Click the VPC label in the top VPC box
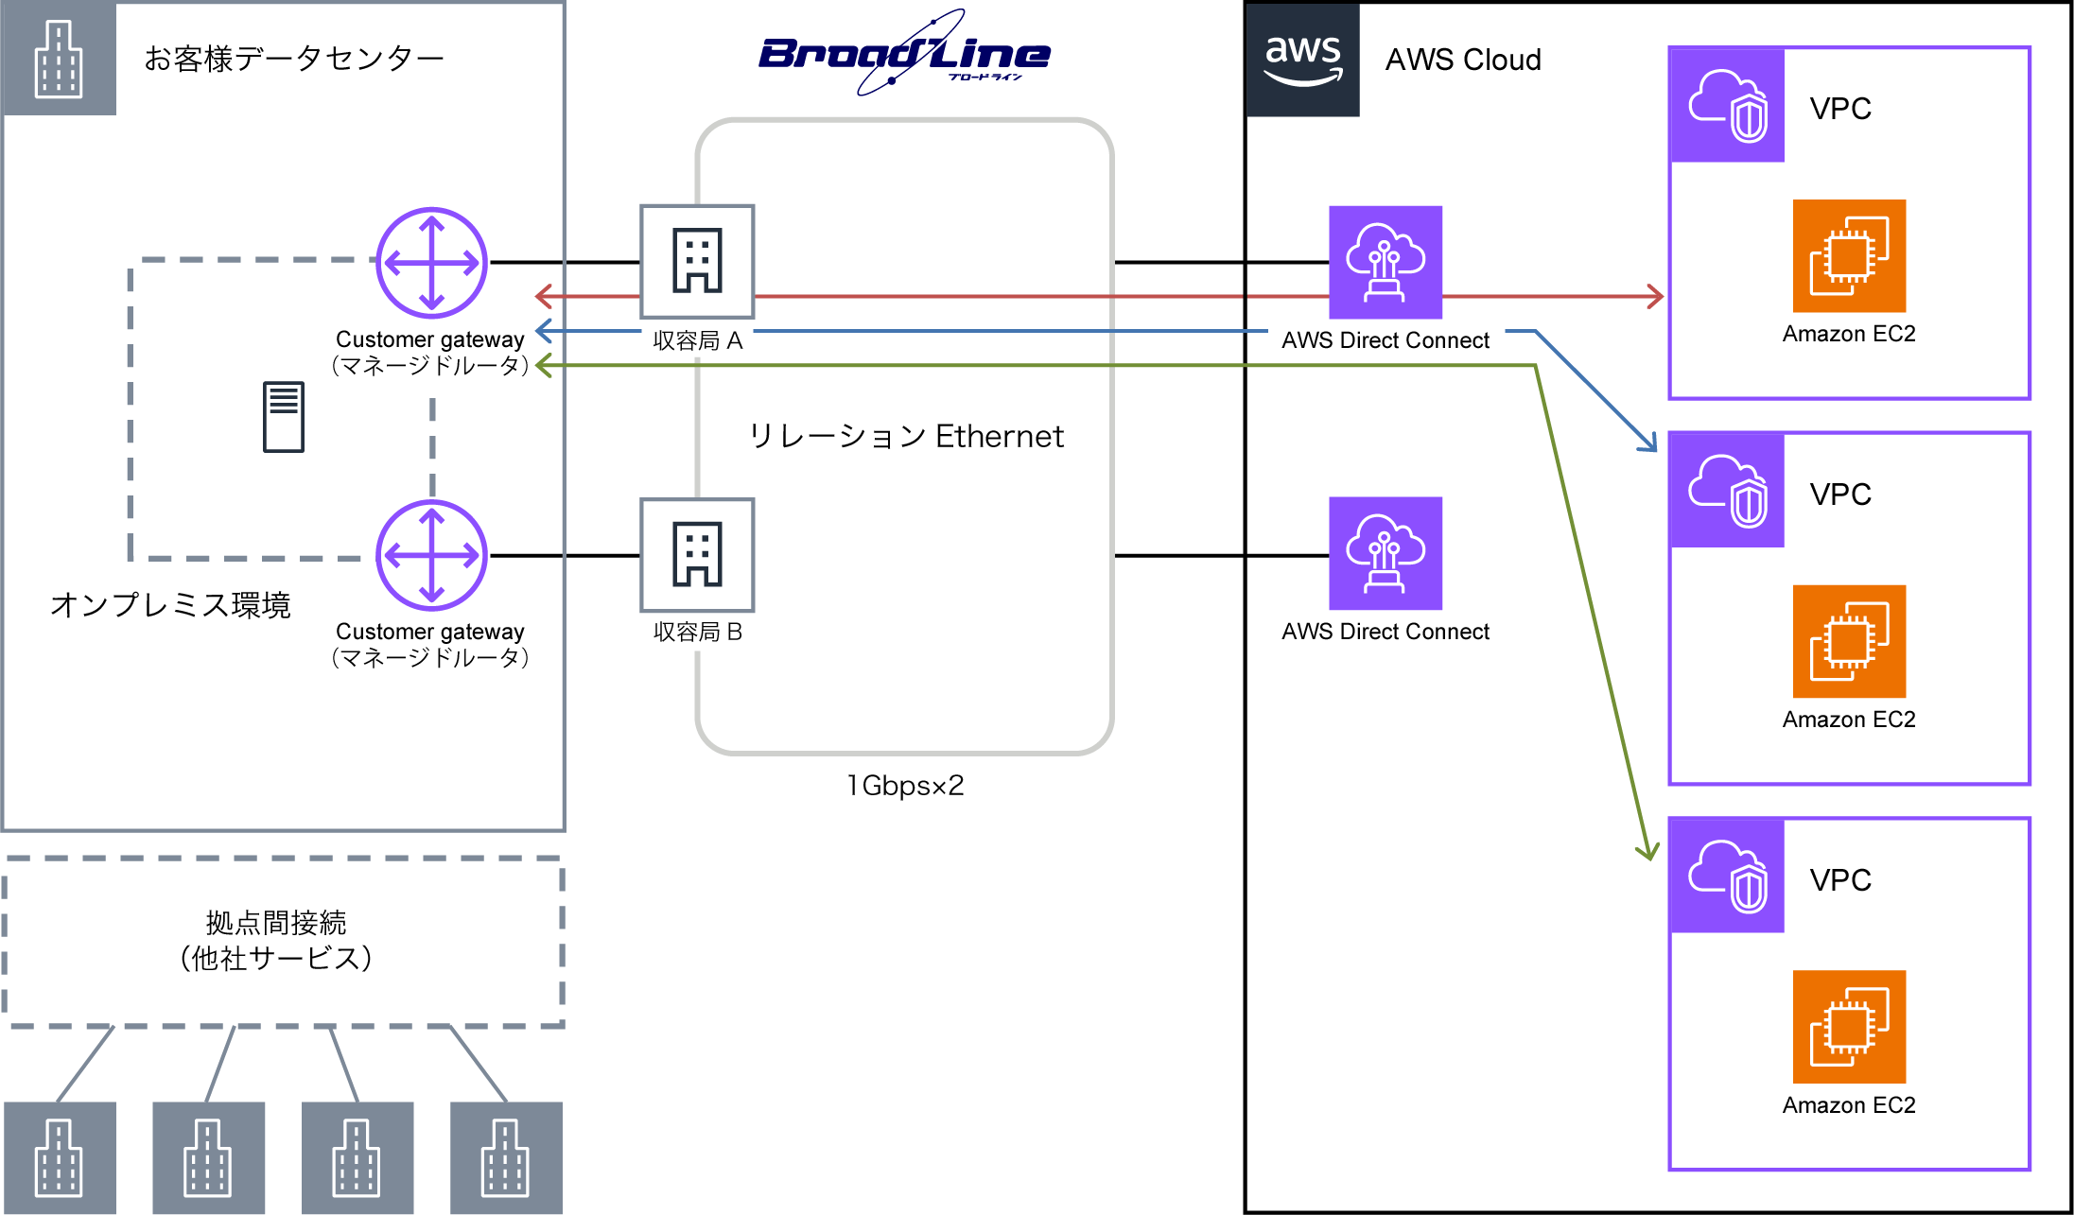This screenshot has width=2074, height=1215. pyautogui.click(x=1840, y=108)
